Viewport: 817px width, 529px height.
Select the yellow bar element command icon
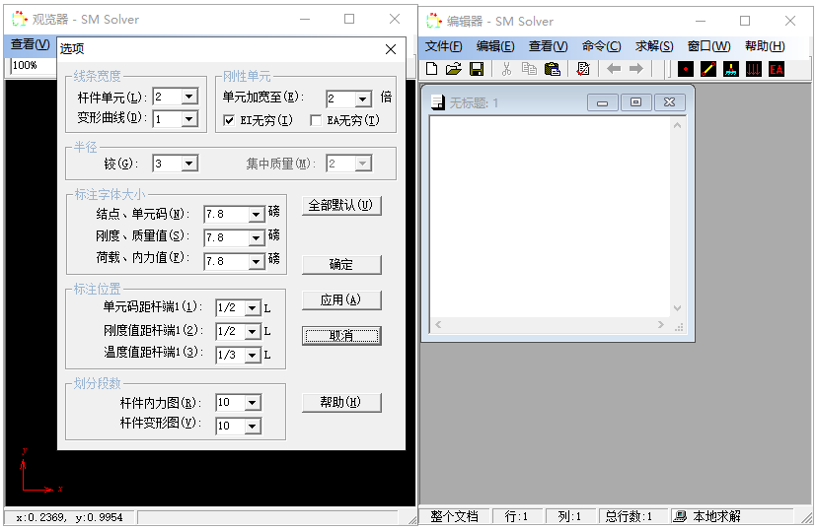pyautogui.click(x=708, y=69)
